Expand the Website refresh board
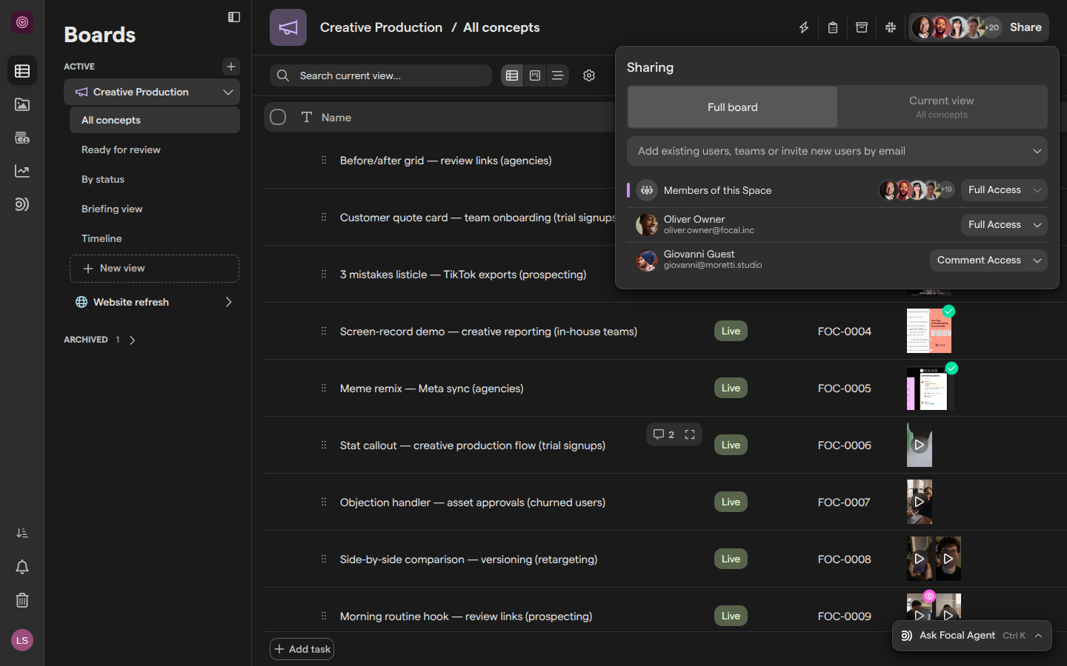The image size is (1067, 666). pyautogui.click(x=228, y=302)
